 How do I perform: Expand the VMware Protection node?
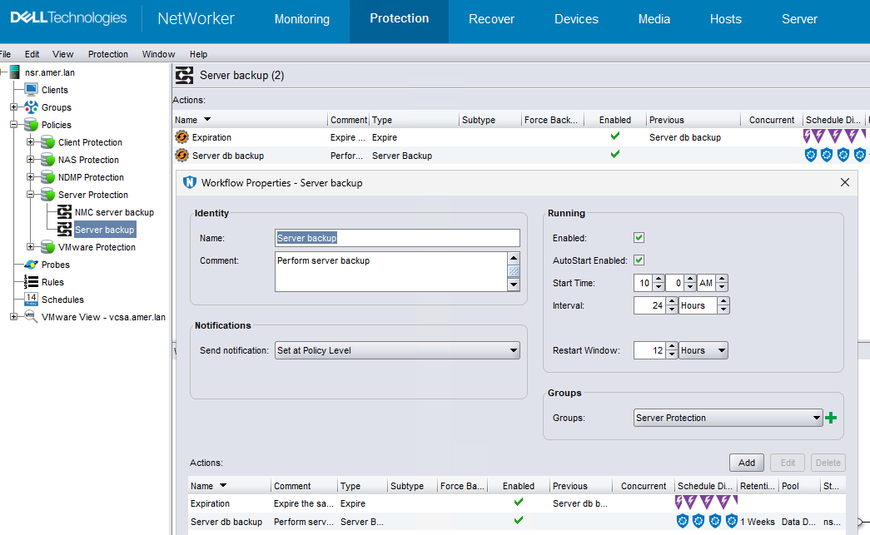(x=31, y=247)
